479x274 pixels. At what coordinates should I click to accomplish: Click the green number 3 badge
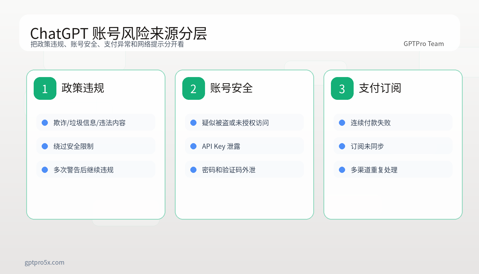click(x=342, y=88)
